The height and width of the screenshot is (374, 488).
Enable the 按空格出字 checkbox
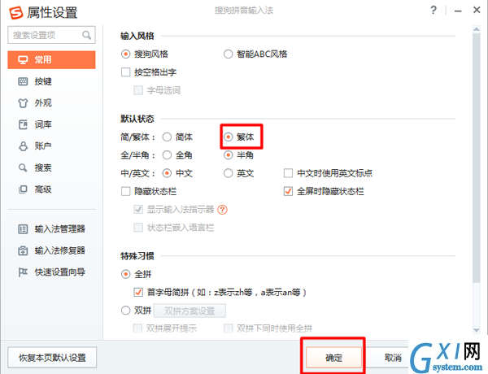click(x=125, y=72)
